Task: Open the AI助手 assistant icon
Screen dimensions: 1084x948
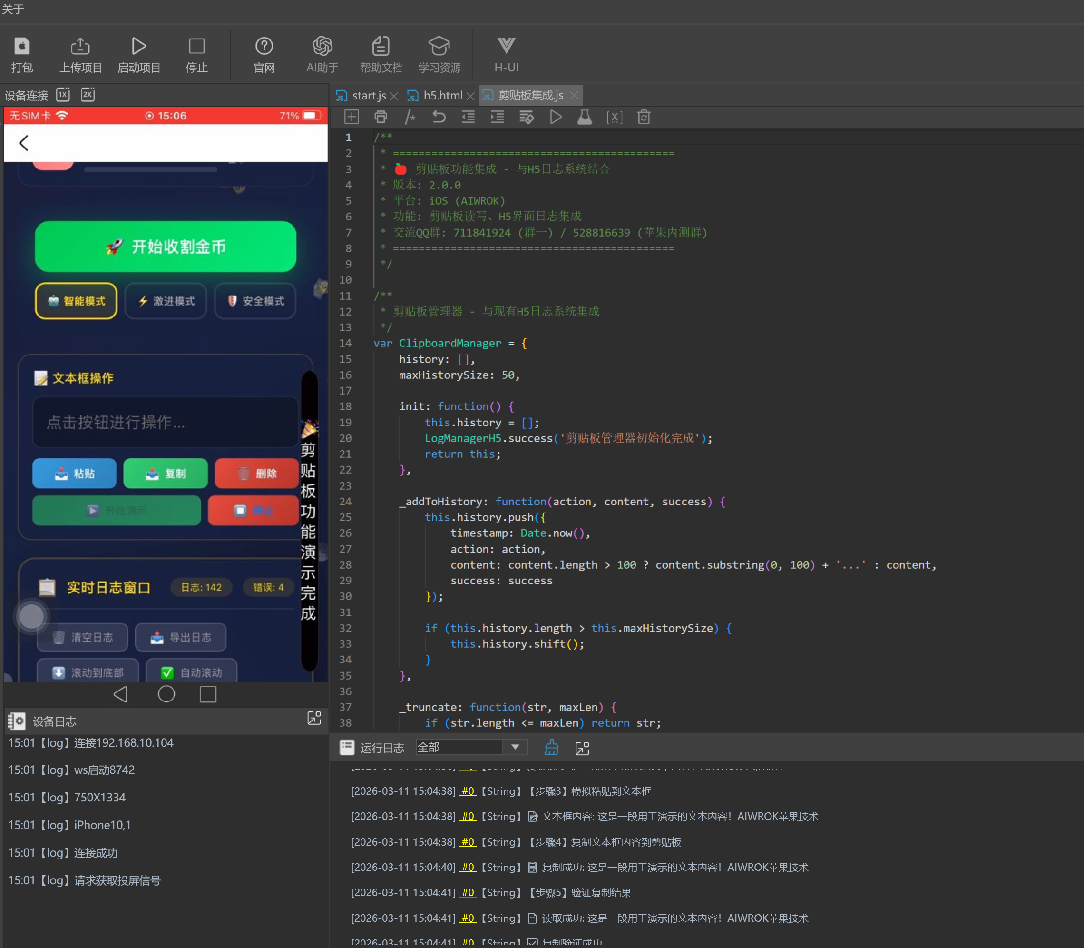Action: [x=322, y=47]
